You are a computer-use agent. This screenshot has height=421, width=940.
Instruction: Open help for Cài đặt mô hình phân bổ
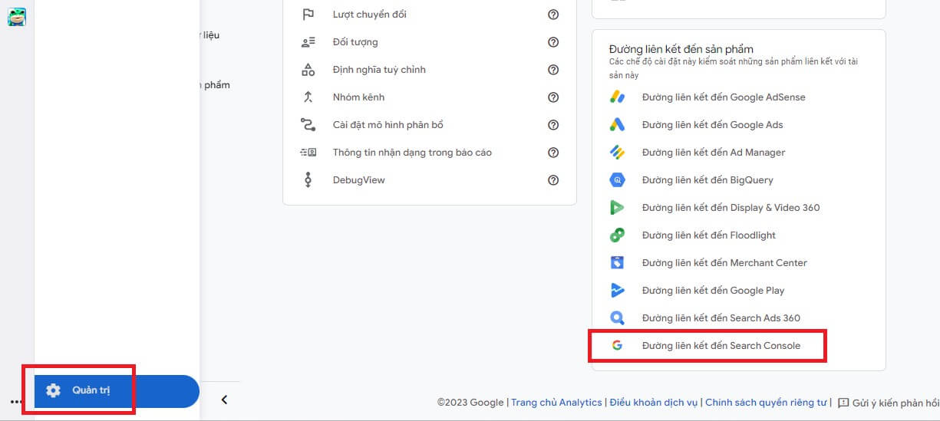pyautogui.click(x=553, y=125)
